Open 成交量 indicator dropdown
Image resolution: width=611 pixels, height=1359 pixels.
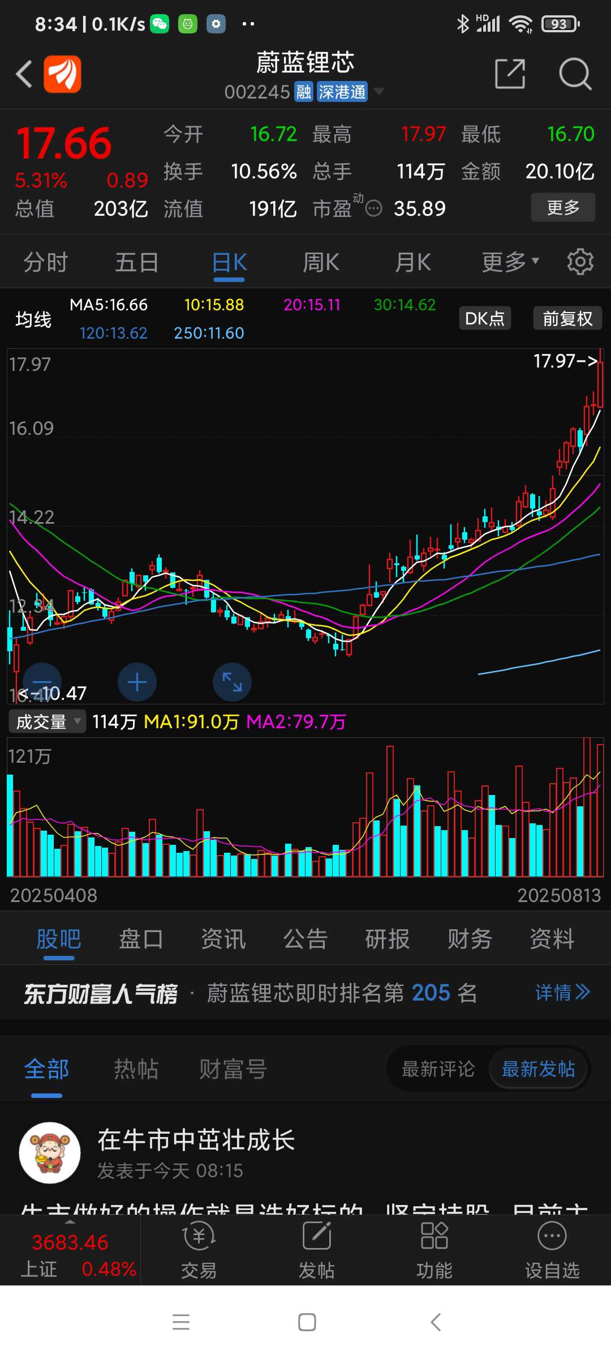pyautogui.click(x=47, y=721)
